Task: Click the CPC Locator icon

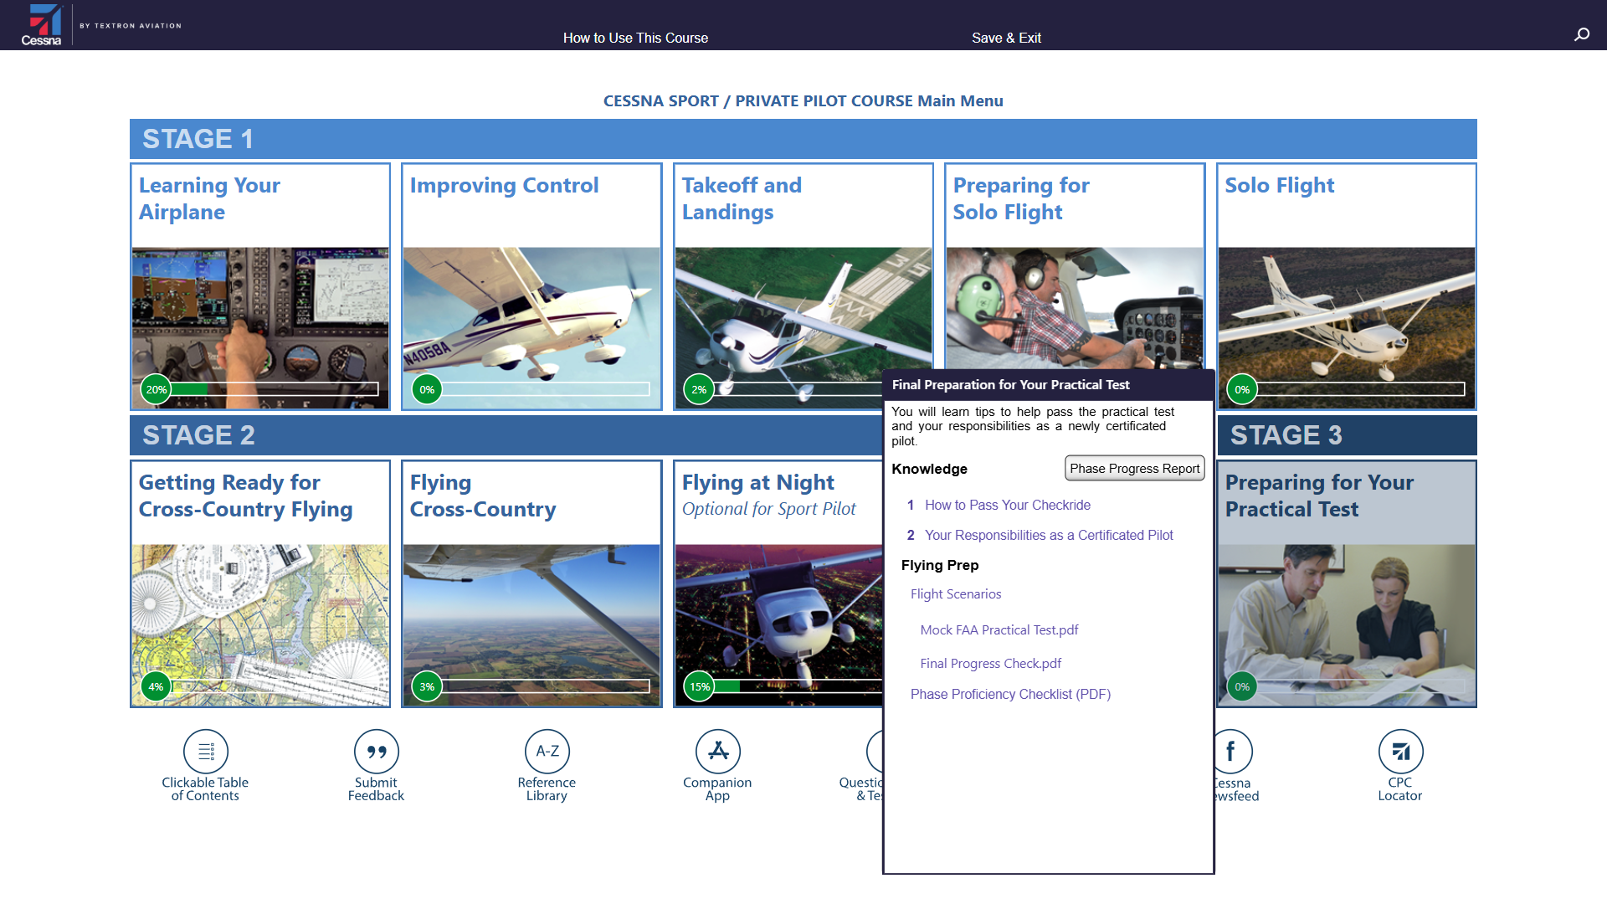Action: (1399, 752)
